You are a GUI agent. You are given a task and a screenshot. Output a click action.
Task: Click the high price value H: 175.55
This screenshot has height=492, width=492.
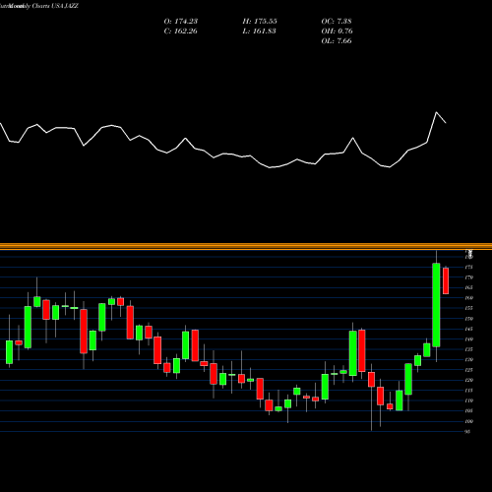(260, 22)
